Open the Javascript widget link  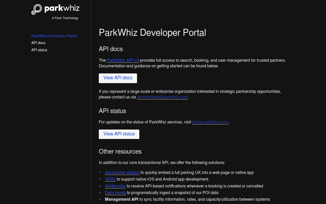tap(122, 173)
